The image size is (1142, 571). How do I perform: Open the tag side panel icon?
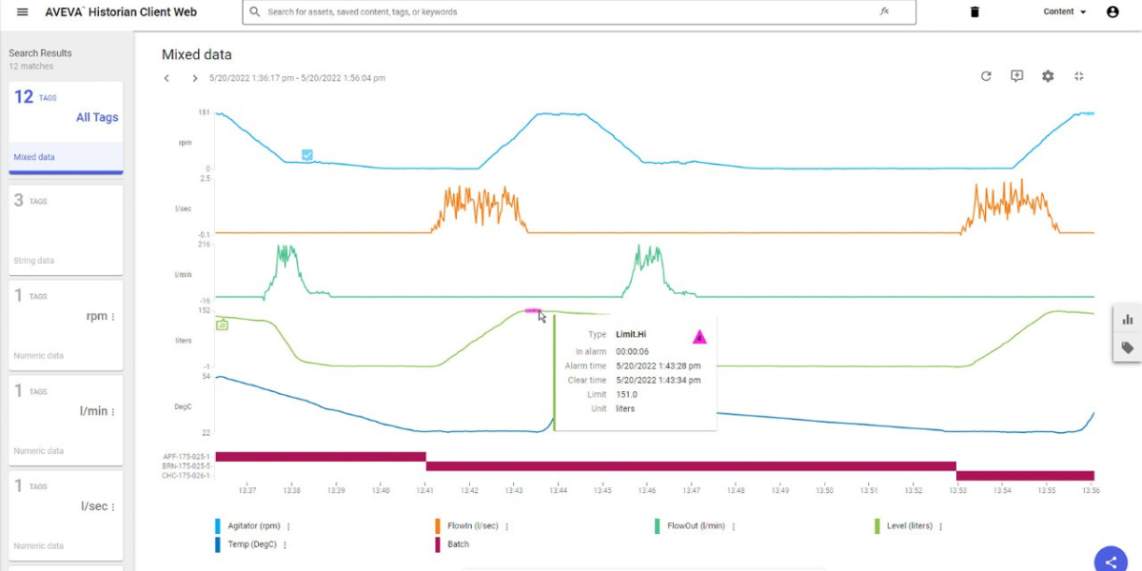point(1128,348)
